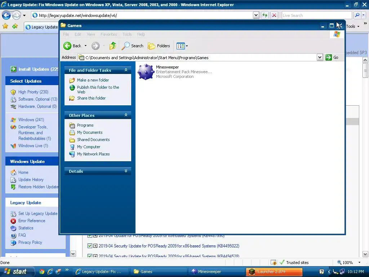Select the Legacy Update browser tab

pyautogui.click(x=41, y=27)
